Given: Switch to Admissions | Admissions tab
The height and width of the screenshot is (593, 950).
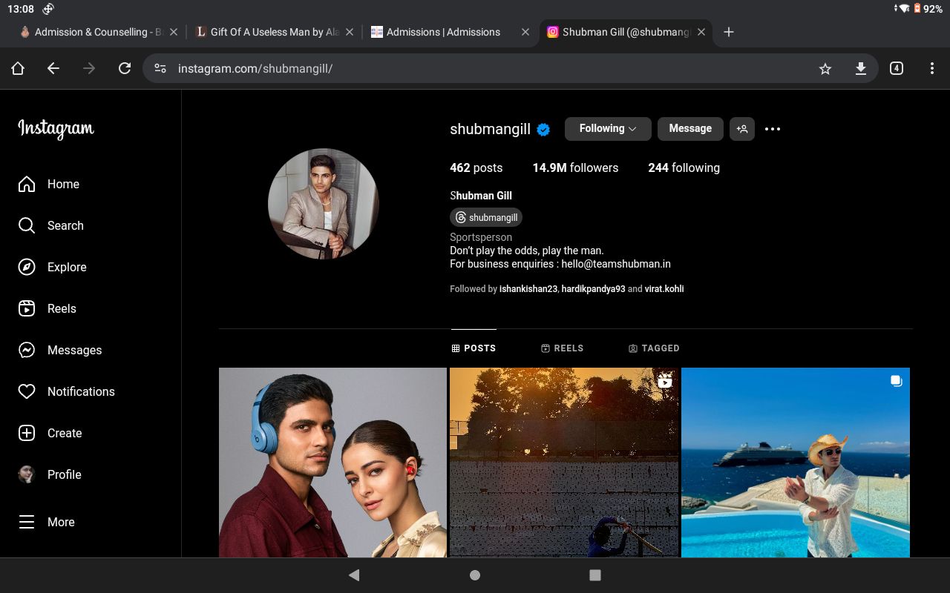Looking at the screenshot, I should click(443, 32).
